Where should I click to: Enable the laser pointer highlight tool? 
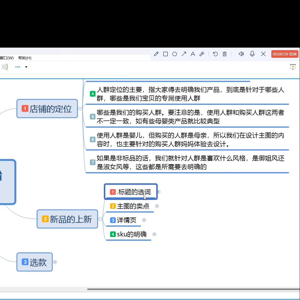click(202, 54)
